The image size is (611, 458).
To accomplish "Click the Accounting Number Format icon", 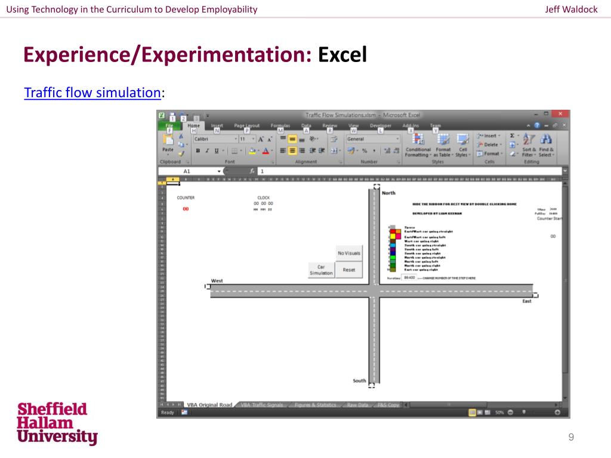I will (351, 151).
